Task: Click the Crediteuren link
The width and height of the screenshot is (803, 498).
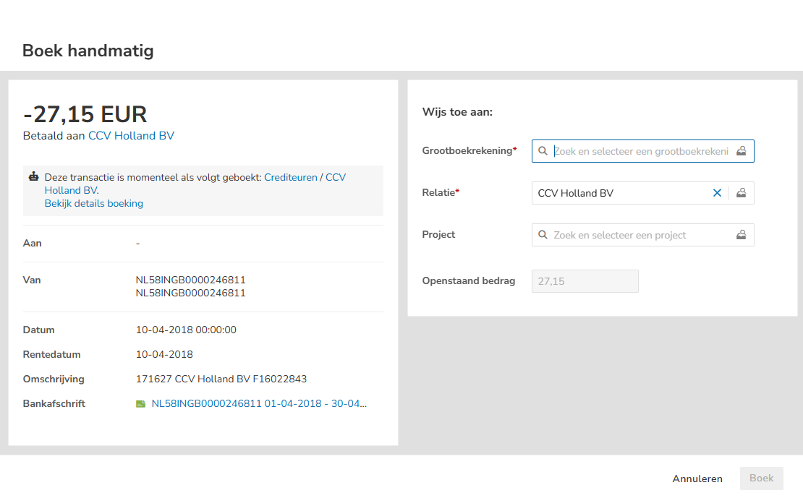Action: click(x=290, y=177)
